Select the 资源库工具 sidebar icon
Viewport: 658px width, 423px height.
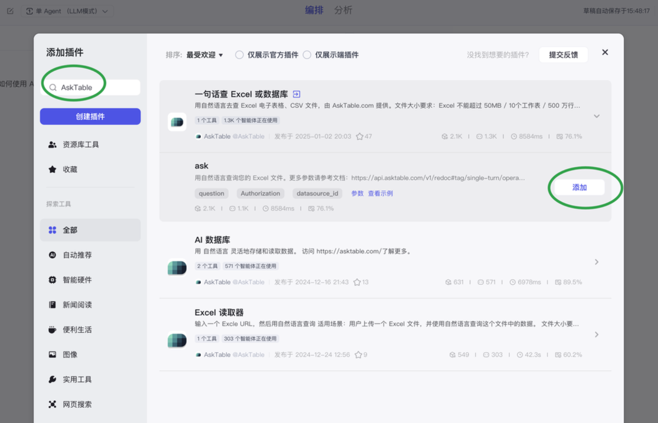tap(52, 144)
